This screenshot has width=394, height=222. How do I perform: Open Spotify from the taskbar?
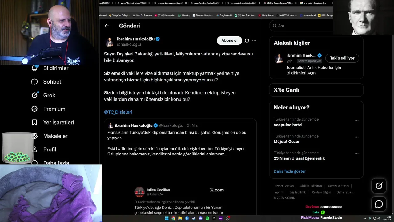point(207,218)
